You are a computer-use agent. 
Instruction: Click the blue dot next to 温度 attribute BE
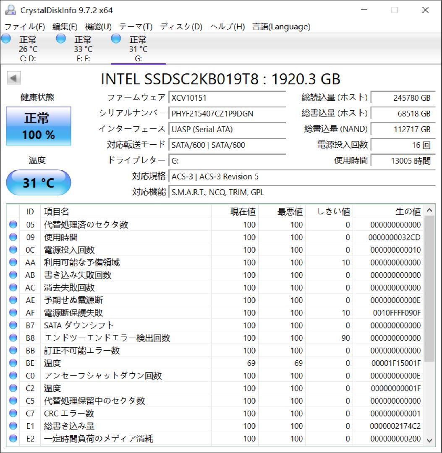13,363
